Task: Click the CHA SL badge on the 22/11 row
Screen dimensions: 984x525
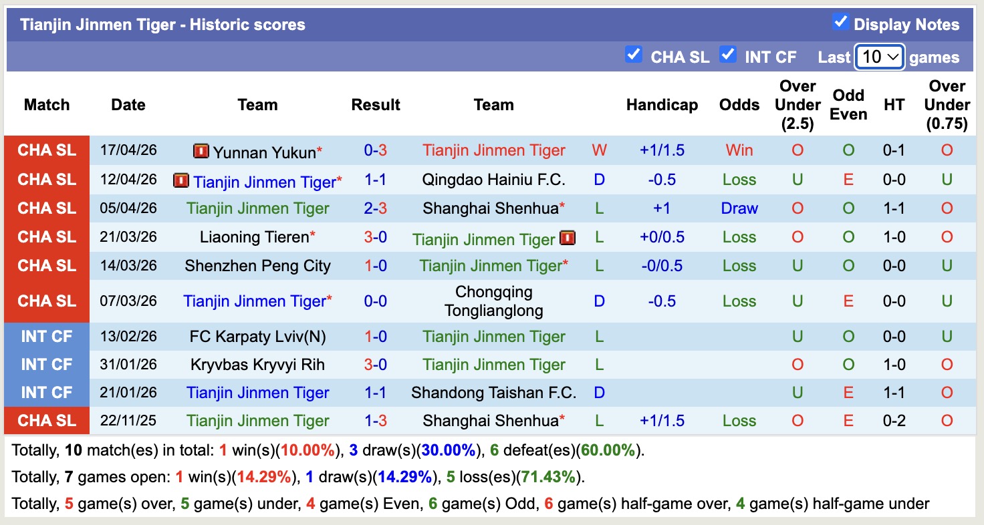Action: pyautogui.click(x=46, y=420)
